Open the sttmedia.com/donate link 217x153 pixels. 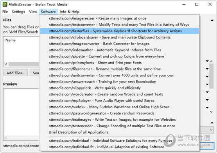[x=21, y=146]
